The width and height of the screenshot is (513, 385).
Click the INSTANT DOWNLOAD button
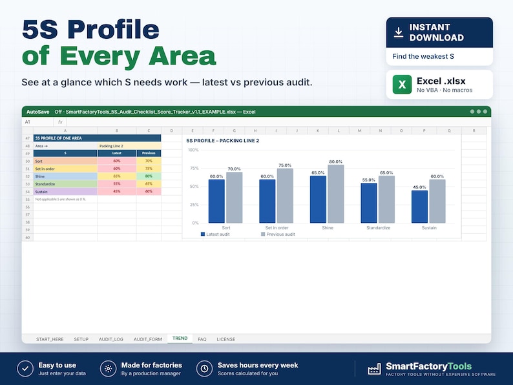[x=439, y=32]
